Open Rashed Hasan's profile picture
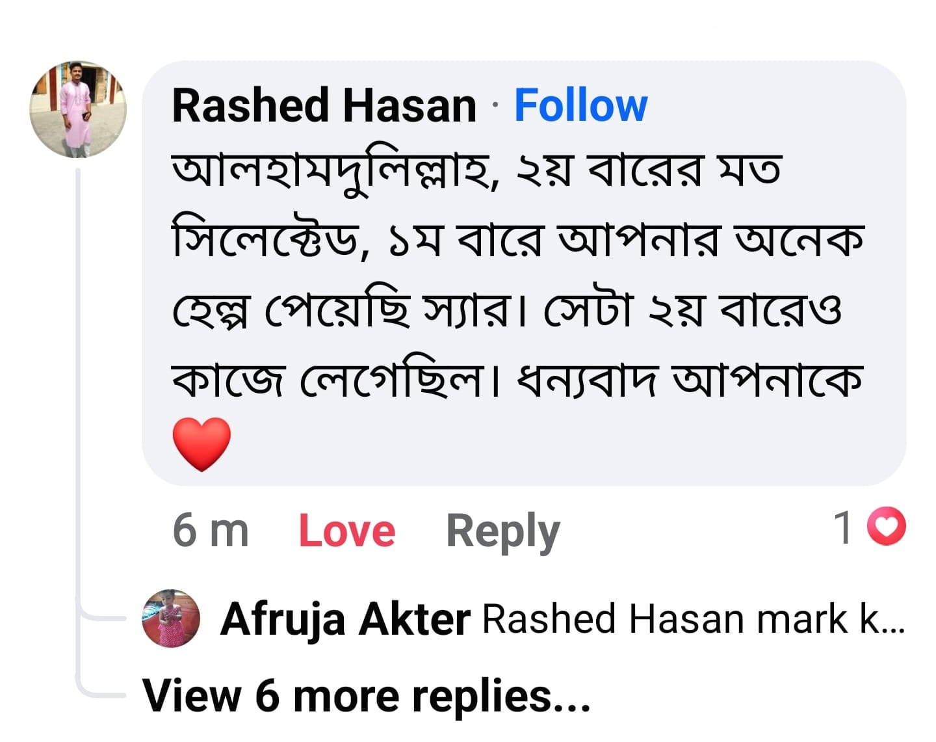 coord(78,110)
